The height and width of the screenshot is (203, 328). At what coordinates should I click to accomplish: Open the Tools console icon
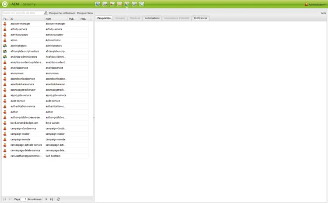tap(134, 4)
